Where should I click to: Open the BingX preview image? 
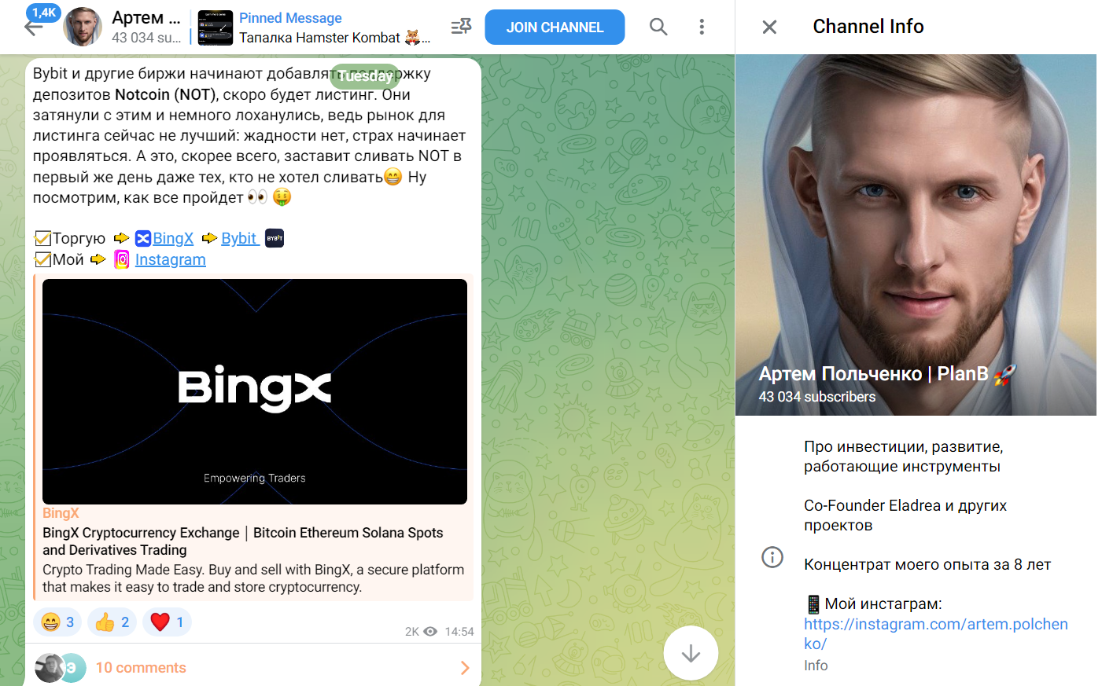(x=255, y=391)
